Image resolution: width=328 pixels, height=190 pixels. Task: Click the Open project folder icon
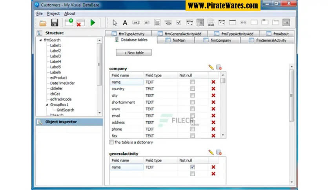43,23
